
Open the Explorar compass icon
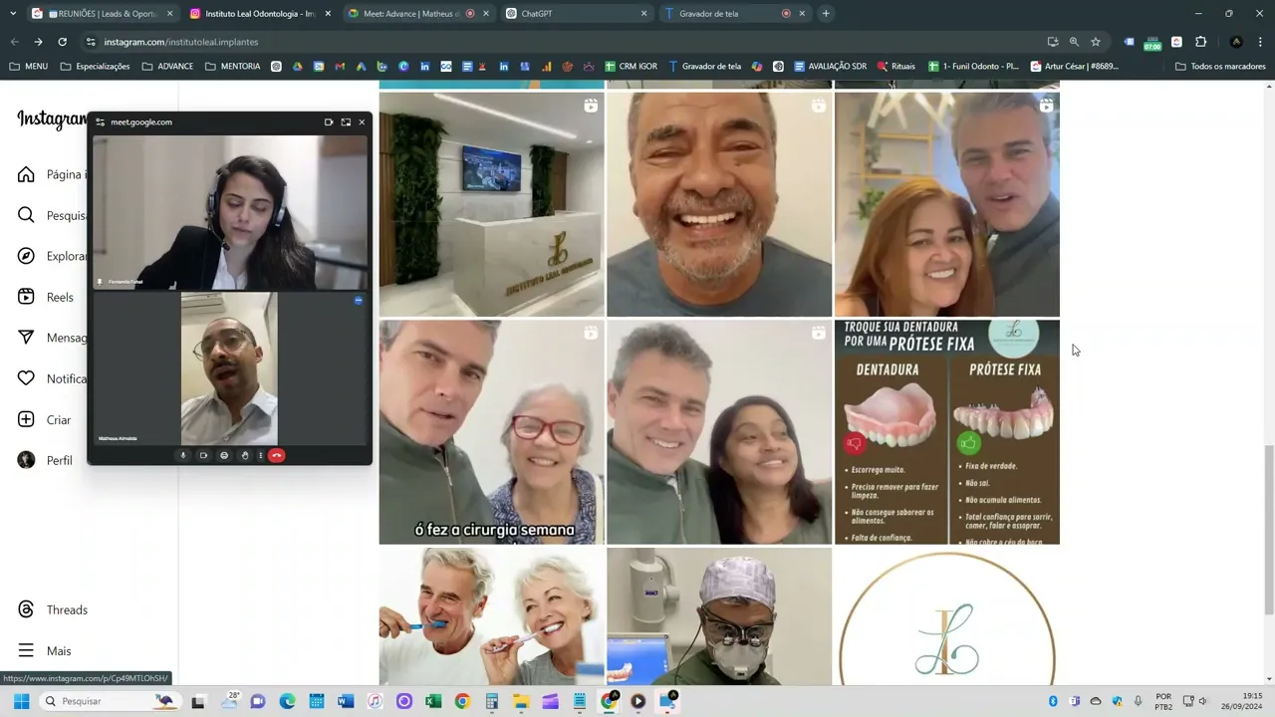tap(26, 256)
